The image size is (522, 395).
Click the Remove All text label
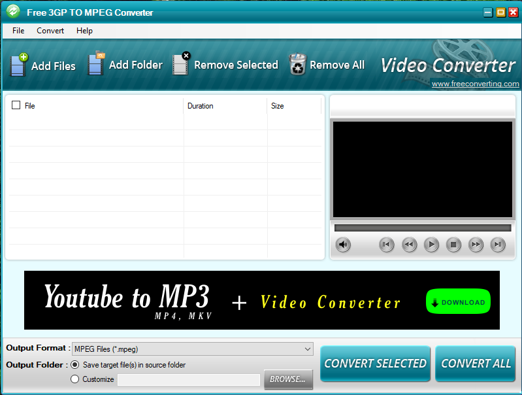(337, 65)
